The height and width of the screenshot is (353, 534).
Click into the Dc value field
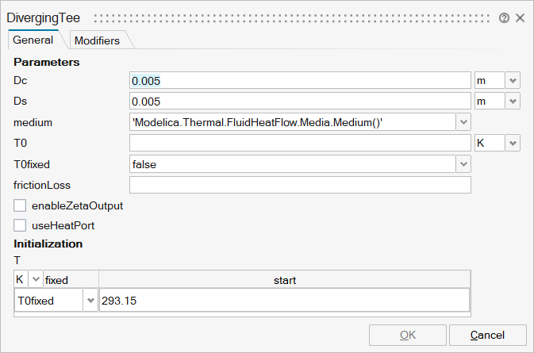click(x=300, y=81)
